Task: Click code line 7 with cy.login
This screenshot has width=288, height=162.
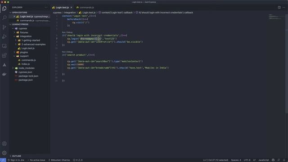Action: 92,39
